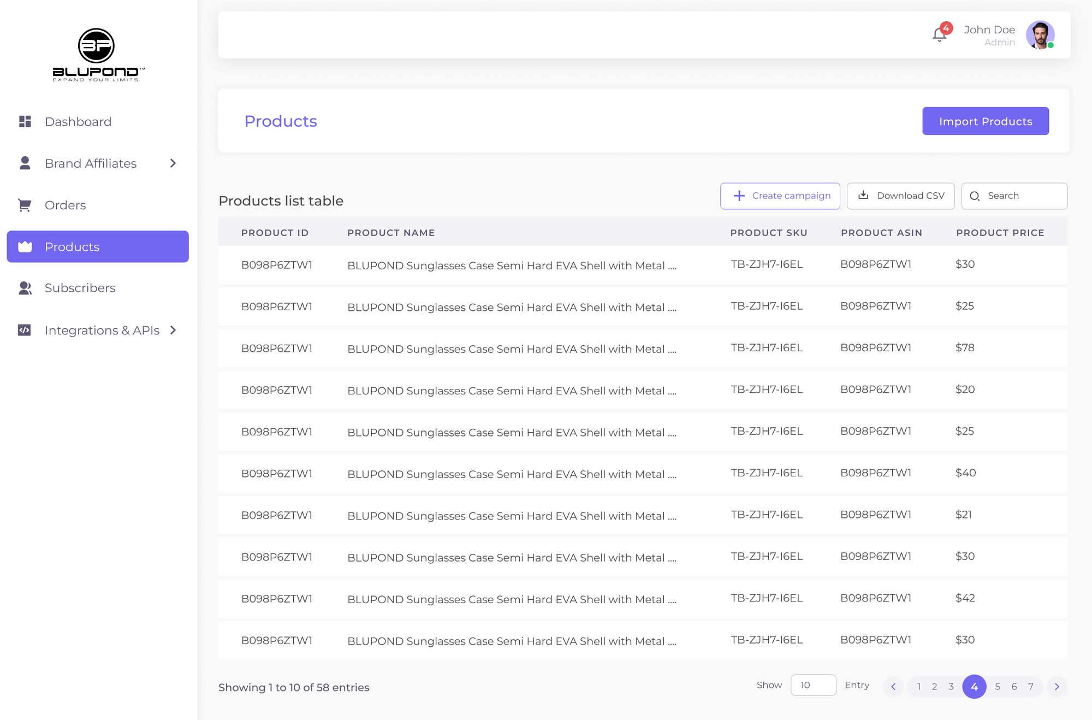
Task: Download the products CSV file
Action: [900, 196]
